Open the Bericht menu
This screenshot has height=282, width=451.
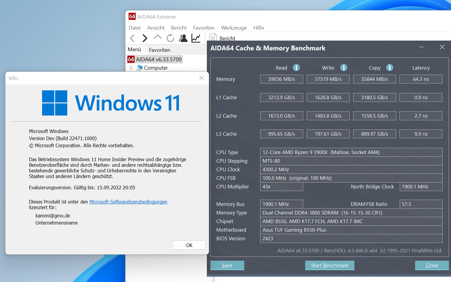[179, 28]
